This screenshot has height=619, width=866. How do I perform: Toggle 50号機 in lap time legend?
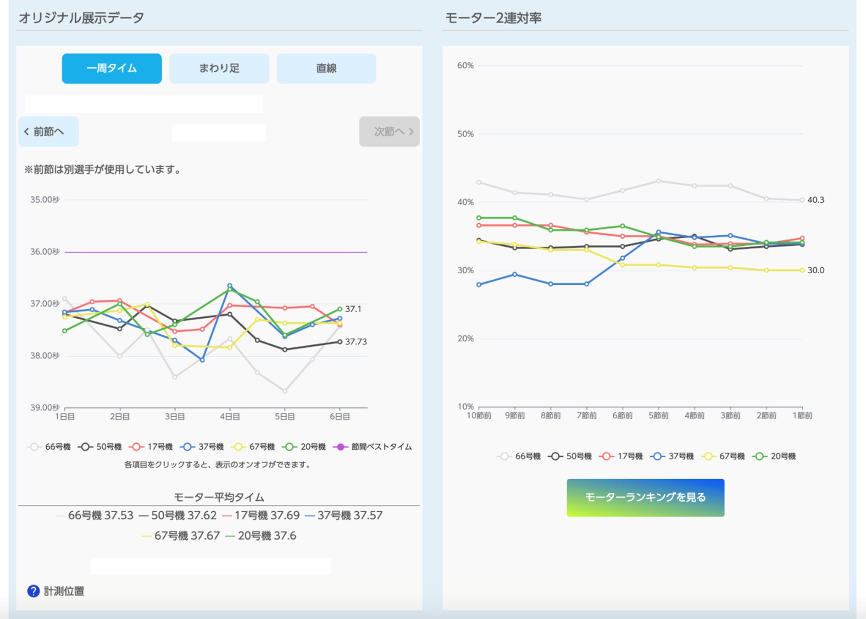point(100,447)
